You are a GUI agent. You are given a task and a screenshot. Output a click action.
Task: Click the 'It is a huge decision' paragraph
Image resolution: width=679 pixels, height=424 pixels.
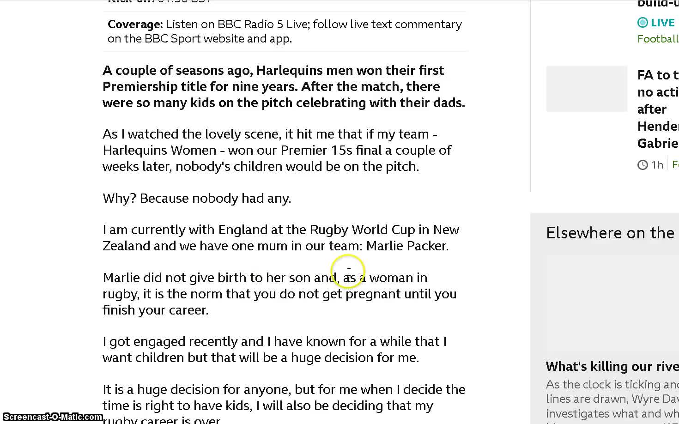284,398
